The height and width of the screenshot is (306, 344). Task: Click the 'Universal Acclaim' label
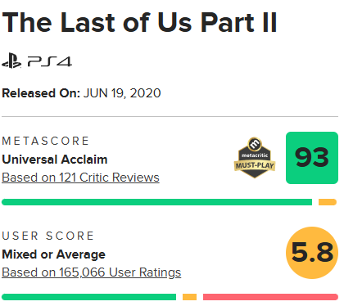click(x=55, y=160)
